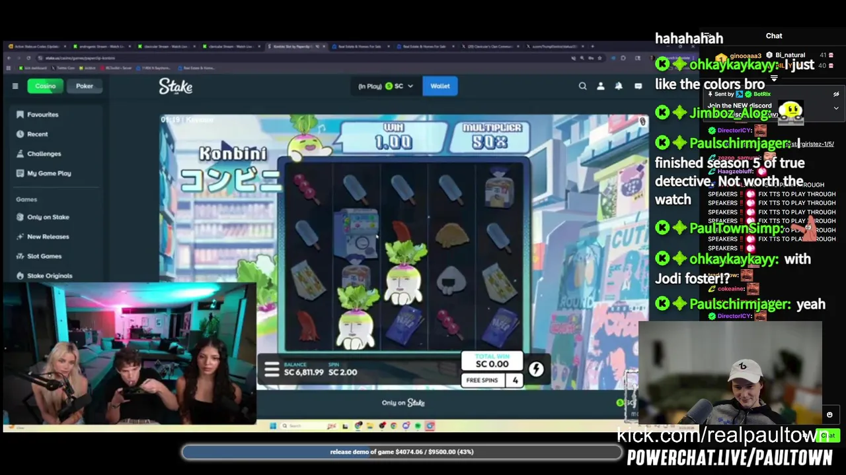Switch to the Poker tab
The image size is (846, 475).
tap(85, 86)
